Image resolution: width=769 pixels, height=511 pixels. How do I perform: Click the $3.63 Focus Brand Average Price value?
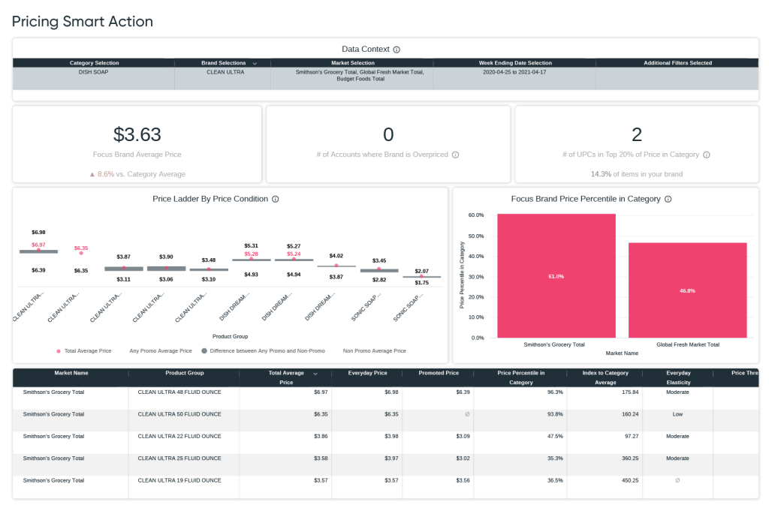pos(137,135)
